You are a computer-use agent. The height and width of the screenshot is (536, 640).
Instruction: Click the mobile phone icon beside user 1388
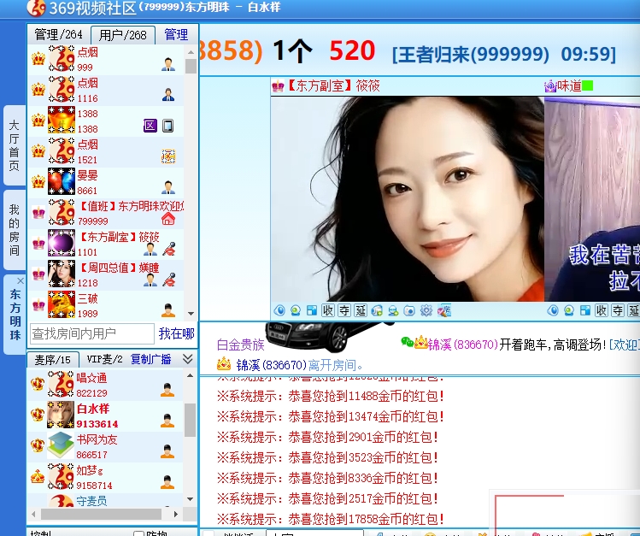pyautogui.click(x=167, y=126)
